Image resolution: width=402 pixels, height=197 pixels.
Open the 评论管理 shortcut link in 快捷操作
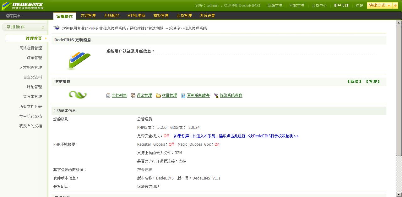[x=144, y=96]
